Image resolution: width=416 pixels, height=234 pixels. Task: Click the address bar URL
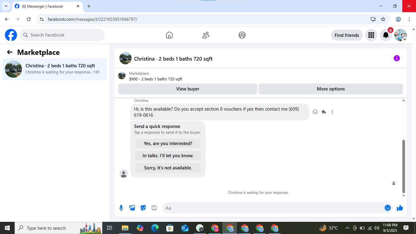pyautogui.click(x=93, y=19)
